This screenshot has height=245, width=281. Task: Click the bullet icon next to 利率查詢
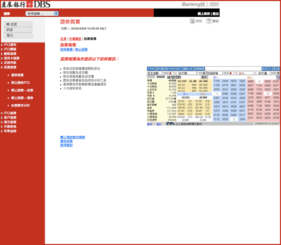(x=2, y=131)
